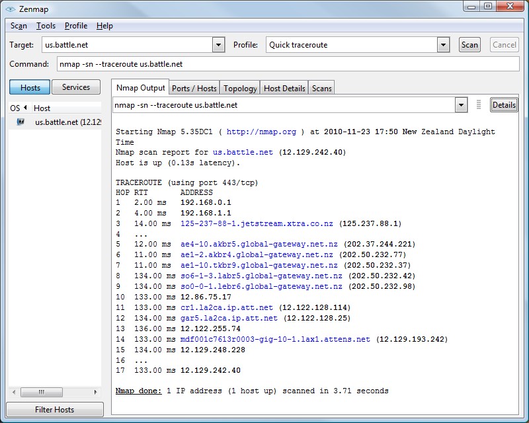This screenshot has height=423, width=529.
Task: Open the Help menu
Action: coord(104,26)
